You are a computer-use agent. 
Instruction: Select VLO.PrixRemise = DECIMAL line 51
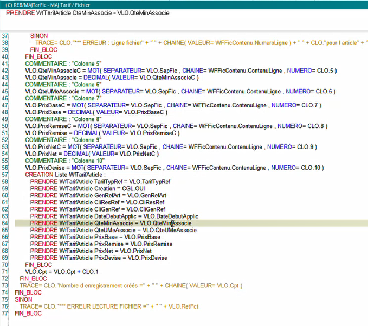click(102, 133)
